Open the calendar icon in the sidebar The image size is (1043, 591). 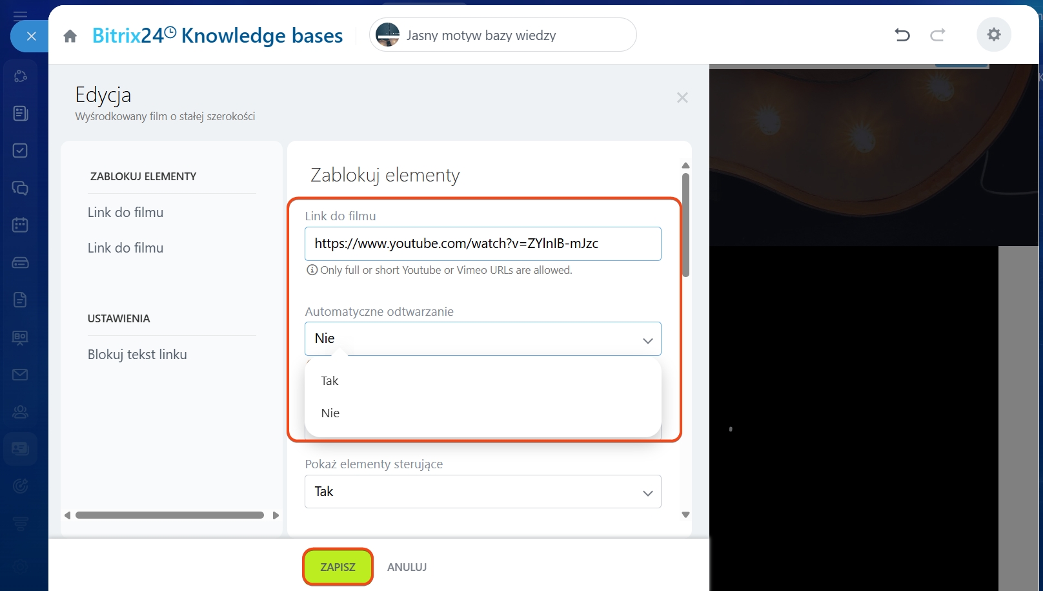pyautogui.click(x=20, y=225)
